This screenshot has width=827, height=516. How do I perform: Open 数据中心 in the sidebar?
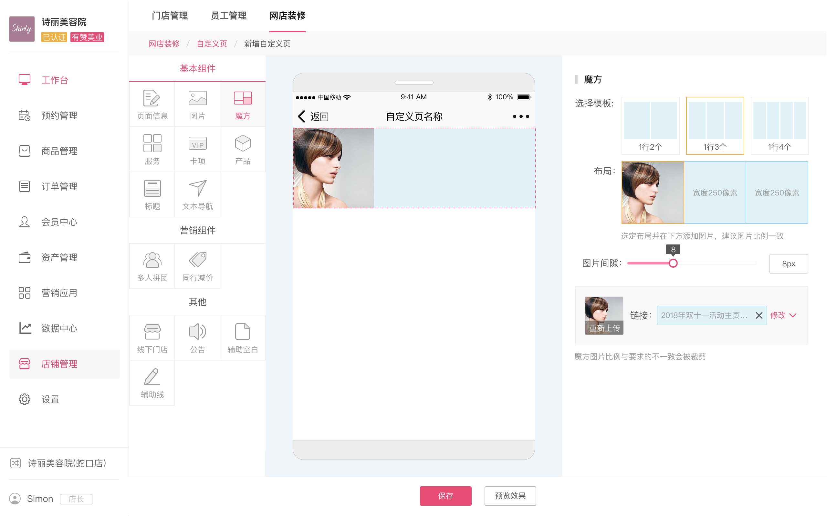click(x=64, y=328)
